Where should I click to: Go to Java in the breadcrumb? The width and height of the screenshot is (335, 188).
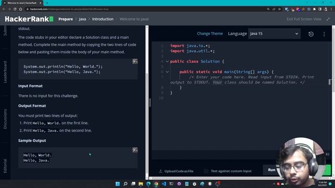[x=82, y=19]
